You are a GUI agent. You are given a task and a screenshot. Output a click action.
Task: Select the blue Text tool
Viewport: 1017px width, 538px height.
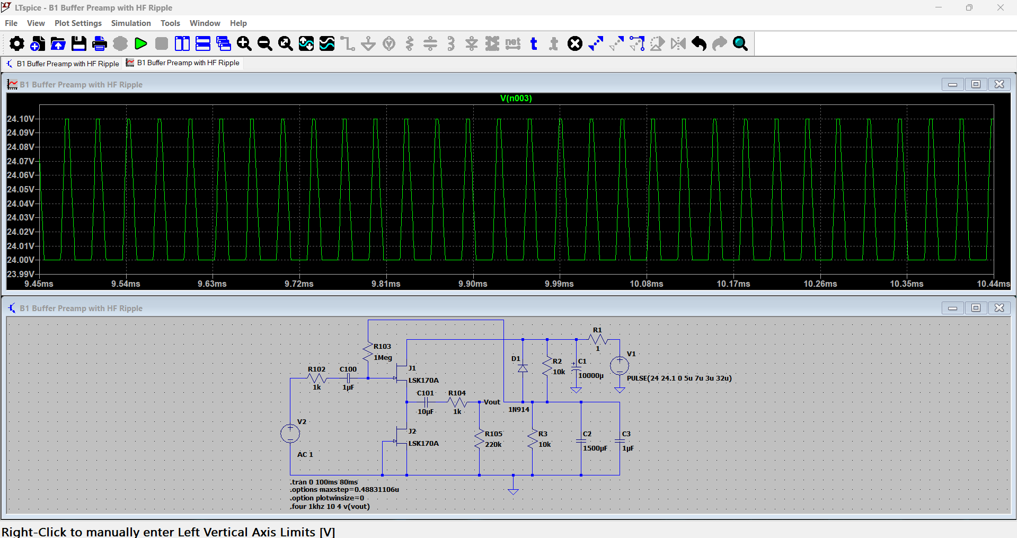[534, 43]
